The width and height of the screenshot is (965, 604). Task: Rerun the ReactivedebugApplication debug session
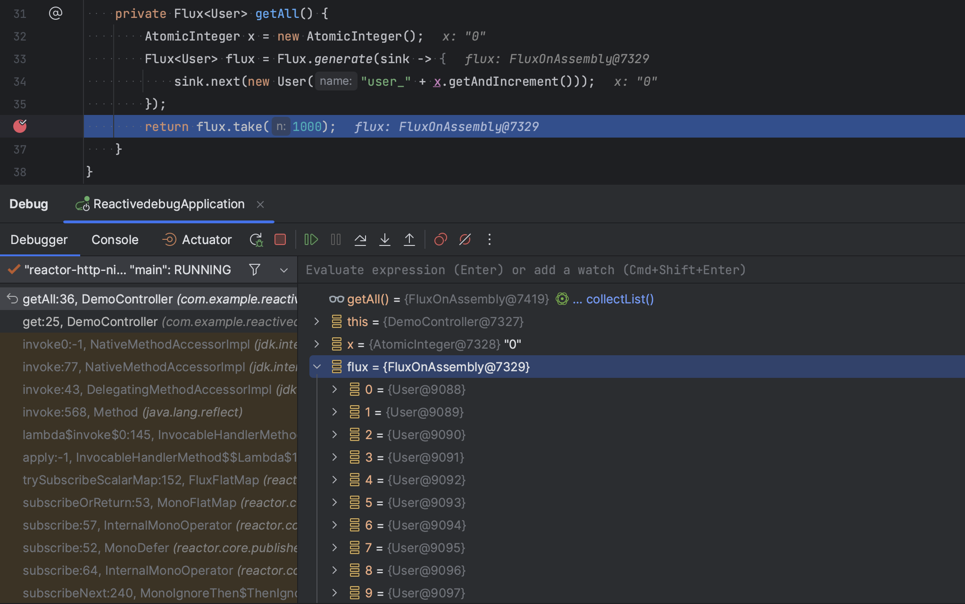(256, 239)
